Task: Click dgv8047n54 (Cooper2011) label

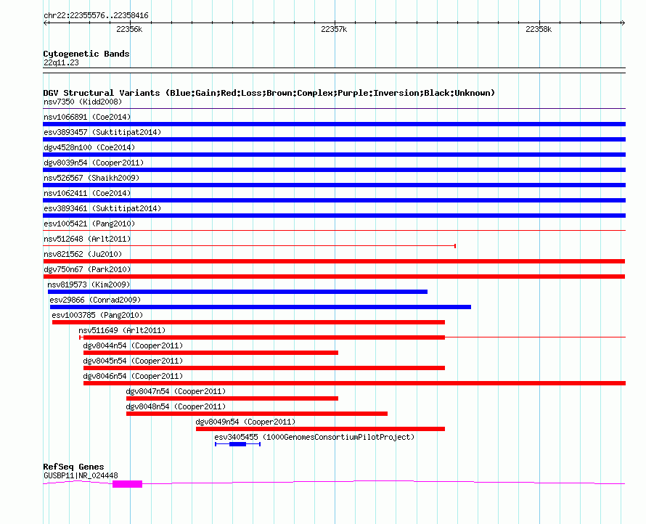Action: (x=176, y=391)
